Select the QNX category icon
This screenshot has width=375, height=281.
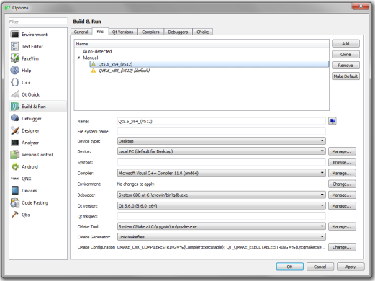click(15, 179)
